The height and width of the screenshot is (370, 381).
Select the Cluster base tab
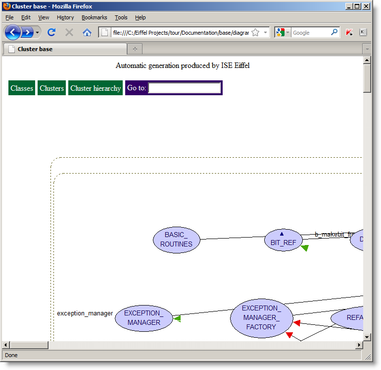click(x=64, y=49)
